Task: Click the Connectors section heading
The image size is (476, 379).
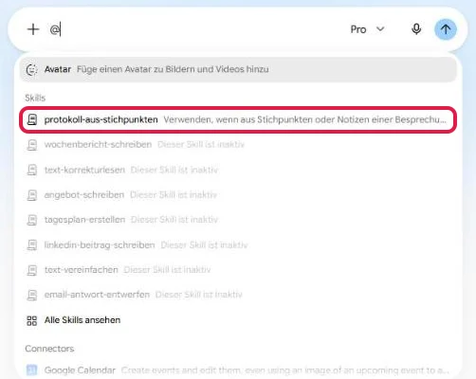Action: [49, 349]
